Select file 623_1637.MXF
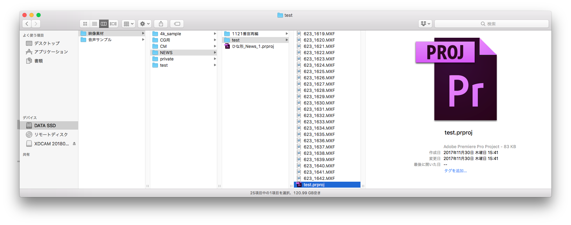This screenshot has height=225, width=571. 327,147
